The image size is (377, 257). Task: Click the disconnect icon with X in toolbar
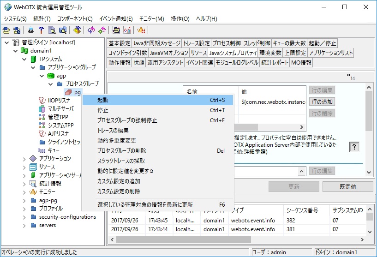pos(17,30)
